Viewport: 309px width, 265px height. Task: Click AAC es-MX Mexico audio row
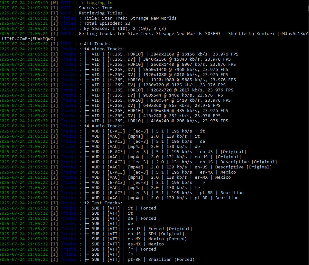coord(158,177)
